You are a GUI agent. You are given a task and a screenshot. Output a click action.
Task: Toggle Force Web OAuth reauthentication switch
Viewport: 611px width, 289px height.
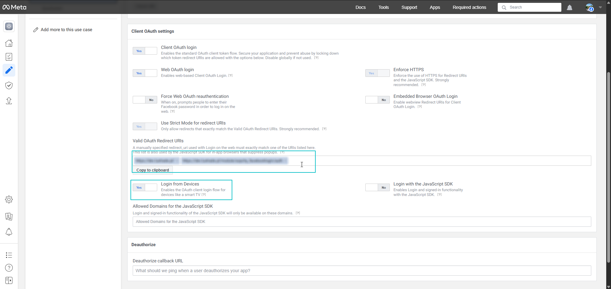[x=145, y=100]
